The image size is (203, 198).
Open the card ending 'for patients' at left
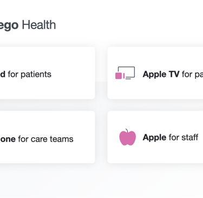(48, 73)
